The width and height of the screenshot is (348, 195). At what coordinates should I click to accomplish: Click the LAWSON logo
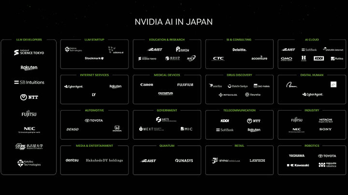click(x=257, y=160)
